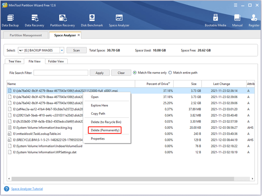Screen dimensions: 262x196
Task: Start the Disk Benchmark tool
Action: [92, 21]
